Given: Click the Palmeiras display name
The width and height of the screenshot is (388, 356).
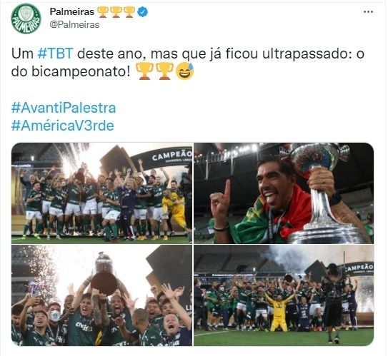Looking at the screenshot, I should coord(71,11).
